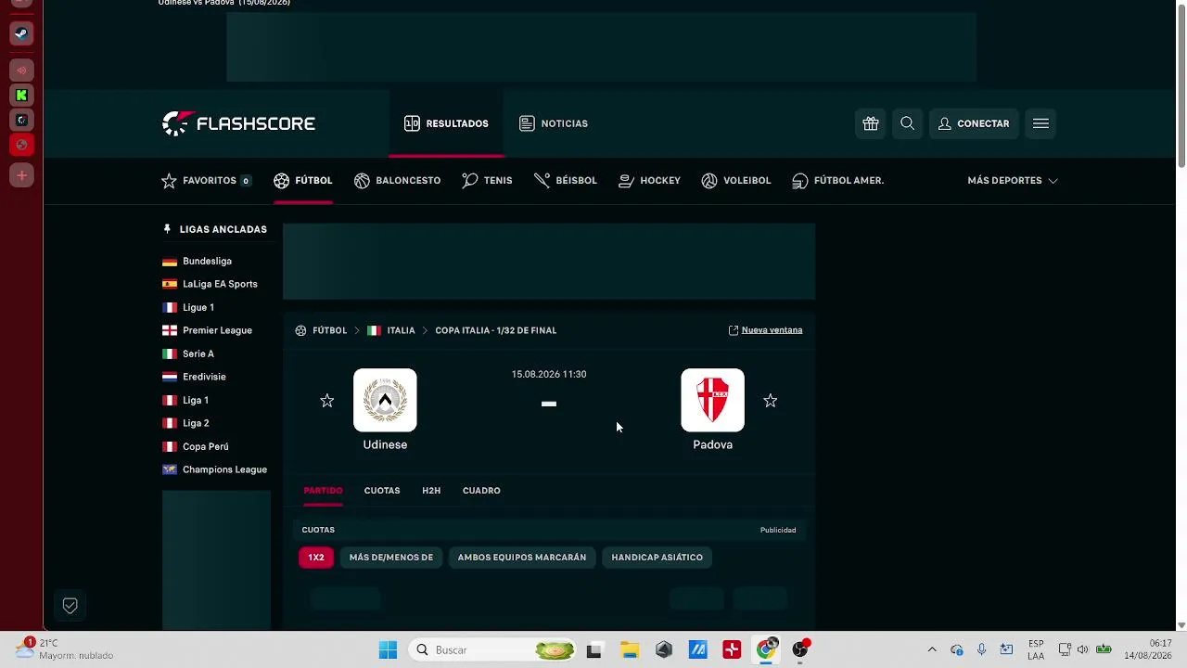Open the hamburger menu icon
This screenshot has width=1187, height=668.
click(1040, 123)
